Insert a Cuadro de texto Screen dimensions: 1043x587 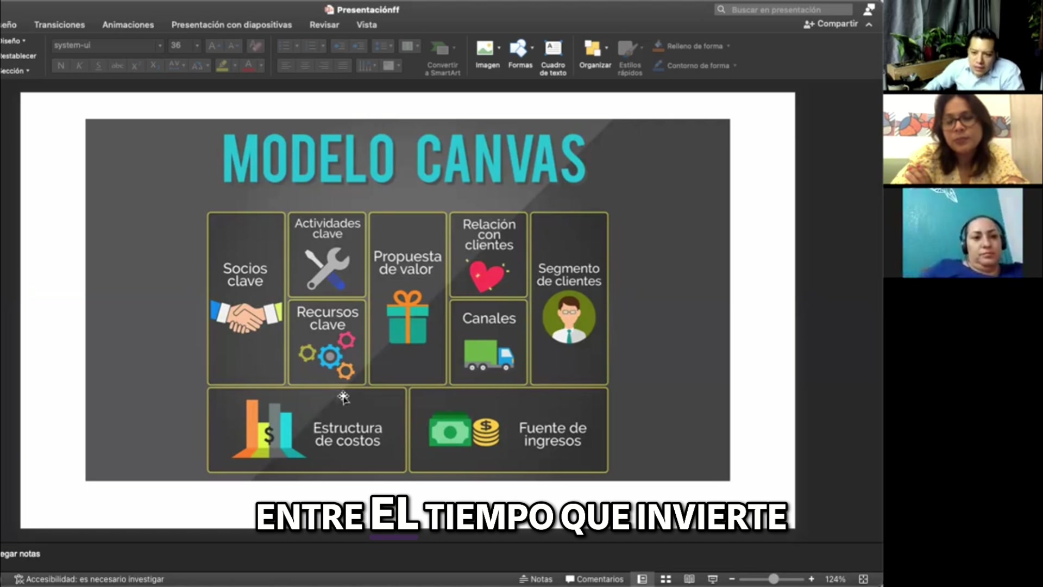point(553,49)
